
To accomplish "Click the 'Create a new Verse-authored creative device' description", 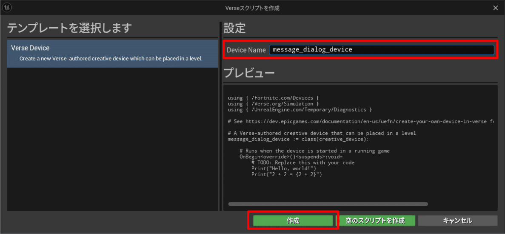I will [x=111, y=59].
